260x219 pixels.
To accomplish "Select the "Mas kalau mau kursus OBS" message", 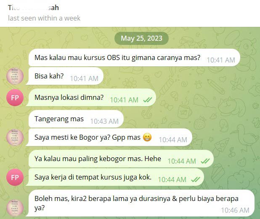I will pyautogui.click(x=134, y=57).
